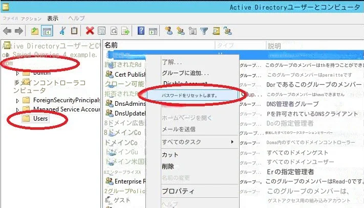364x208 pixels.
Task: Expand the ドメインコントローラ tree node arrow
Action: point(16,82)
